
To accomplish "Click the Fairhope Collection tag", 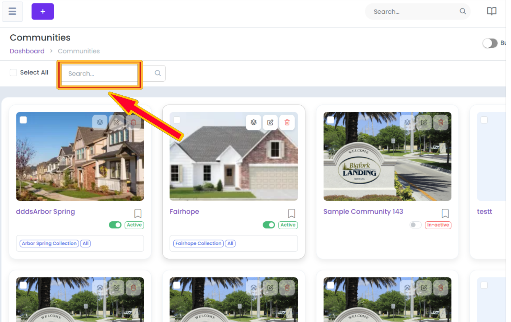I will [x=198, y=243].
